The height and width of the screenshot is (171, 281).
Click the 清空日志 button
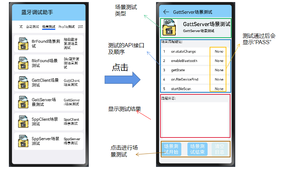[x=219, y=149]
